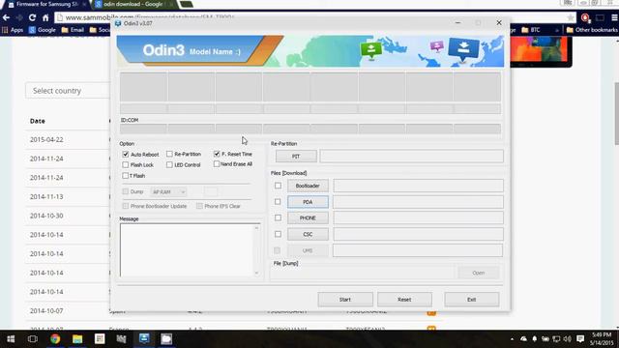Screen dimensions: 619x348
Task: Switch to the odin download Google tab
Action: coord(133,4)
